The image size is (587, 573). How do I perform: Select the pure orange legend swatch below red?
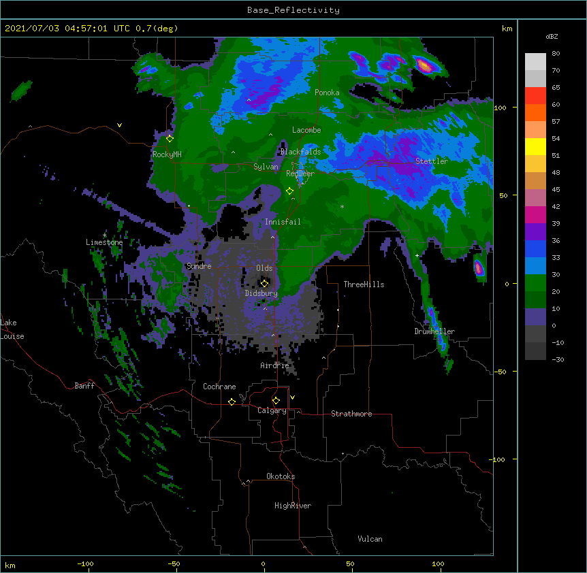(535, 112)
